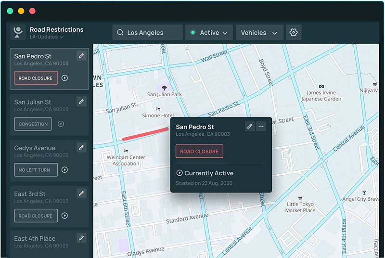Click the East 6th Street map label
The height and width of the screenshot is (258, 385).
[x=126, y=208]
